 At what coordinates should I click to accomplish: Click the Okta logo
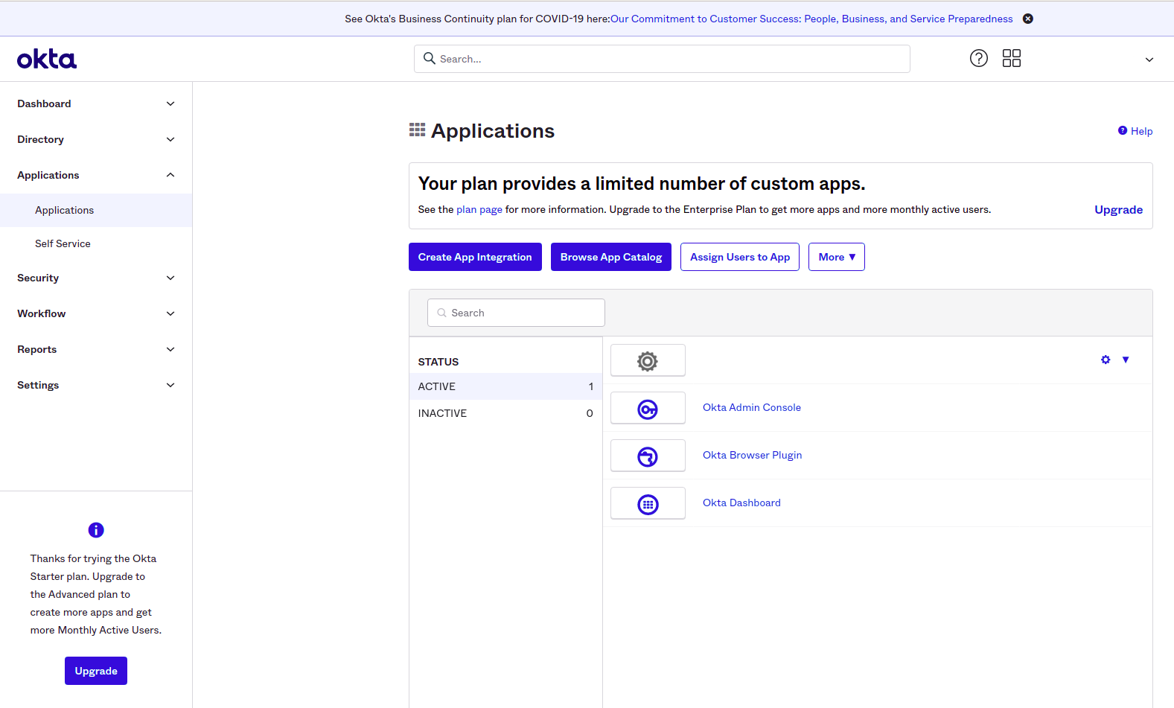coord(47,59)
